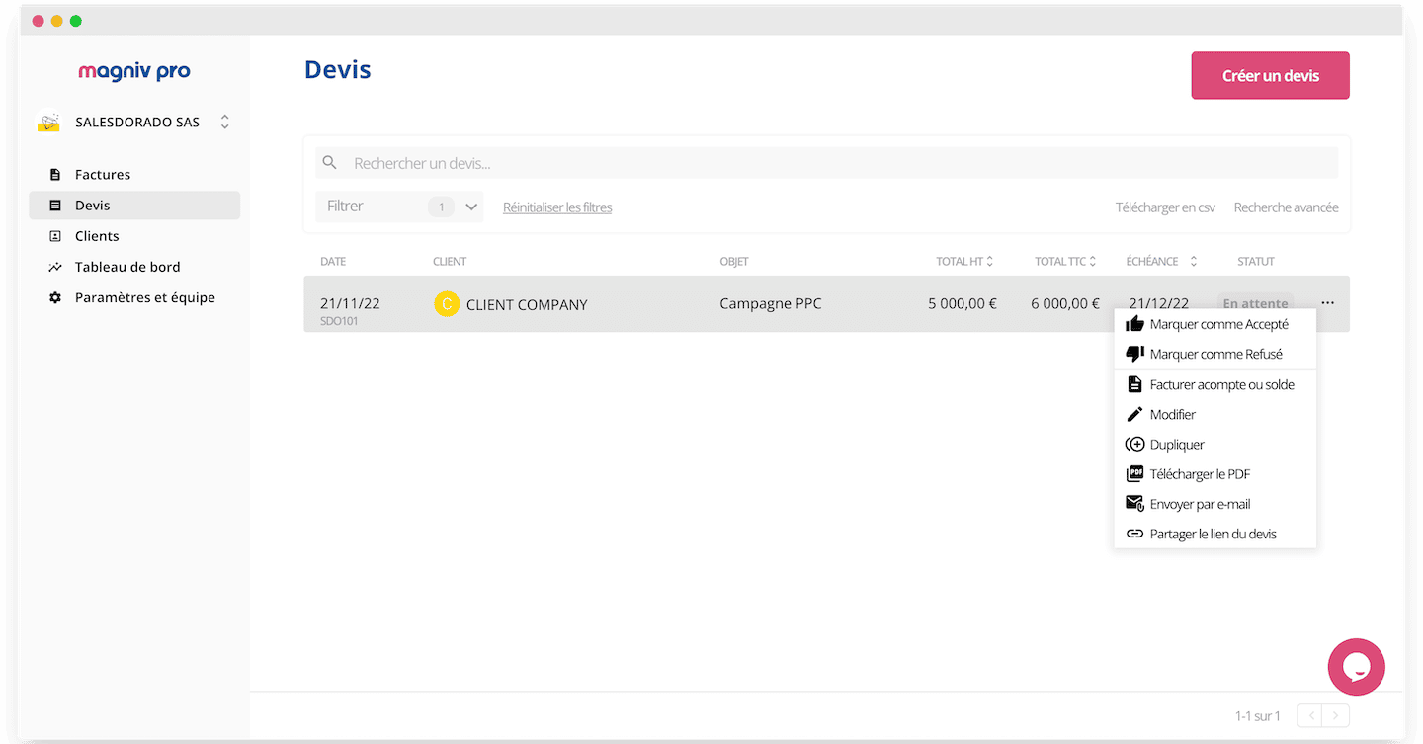The height and width of the screenshot is (744, 1423).
Task: Click the yellow C client avatar
Action: 447,304
